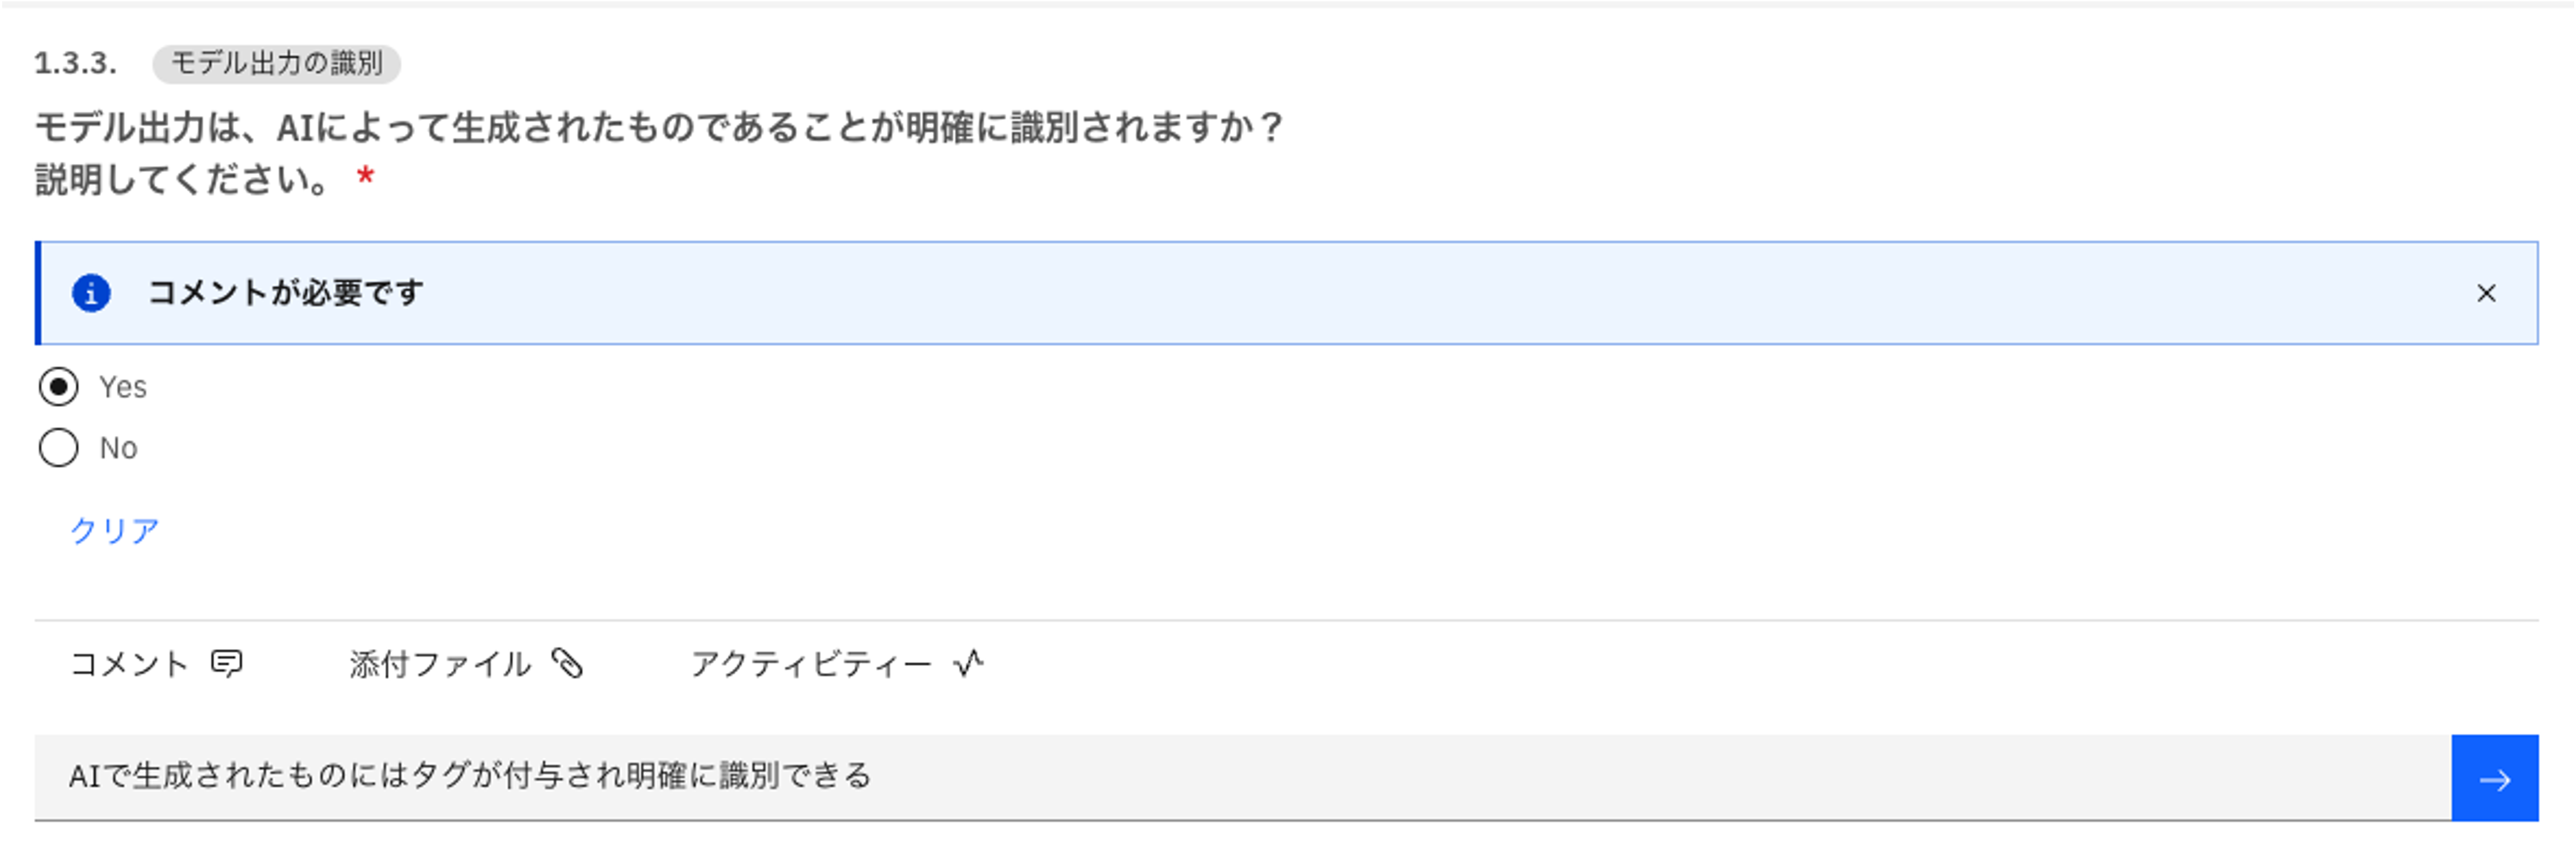Click the モデル出力の識別 tag

tap(276, 64)
